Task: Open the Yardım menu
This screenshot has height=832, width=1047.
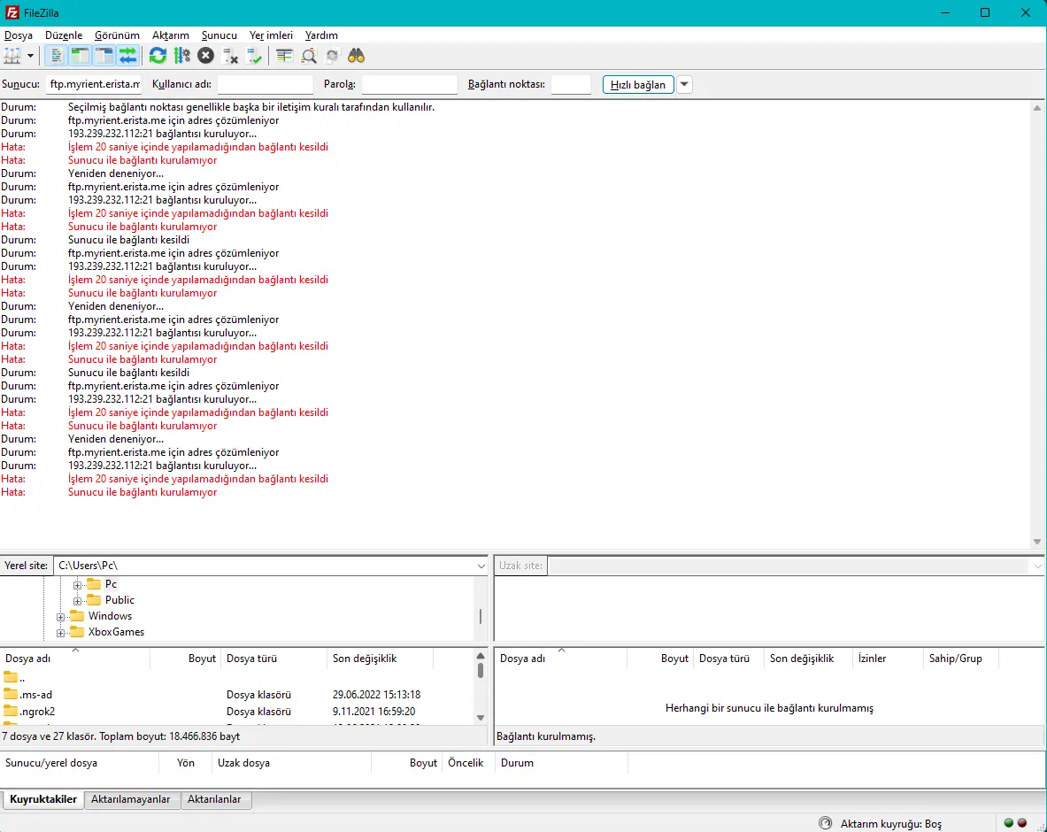Action: pyautogui.click(x=321, y=35)
